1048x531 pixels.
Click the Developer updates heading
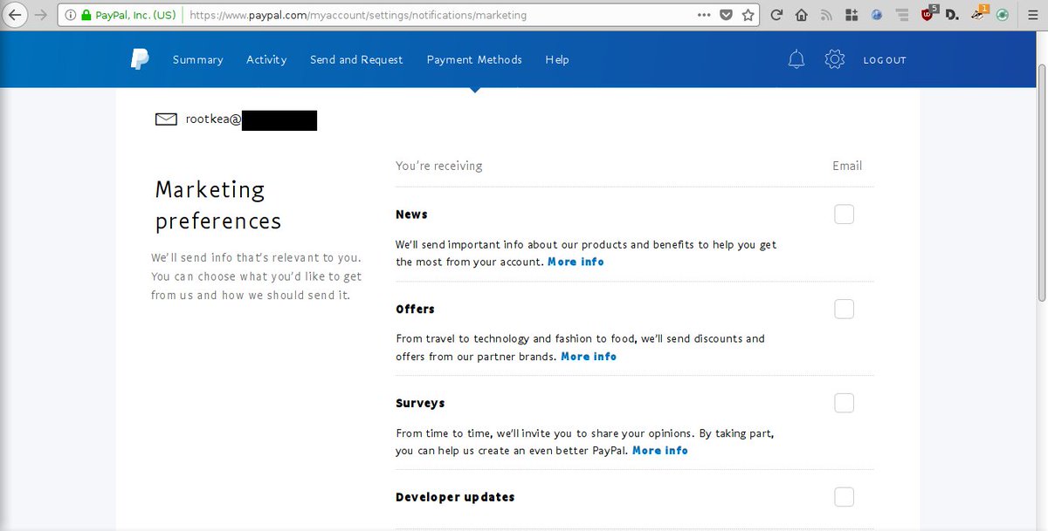coord(455,497)
